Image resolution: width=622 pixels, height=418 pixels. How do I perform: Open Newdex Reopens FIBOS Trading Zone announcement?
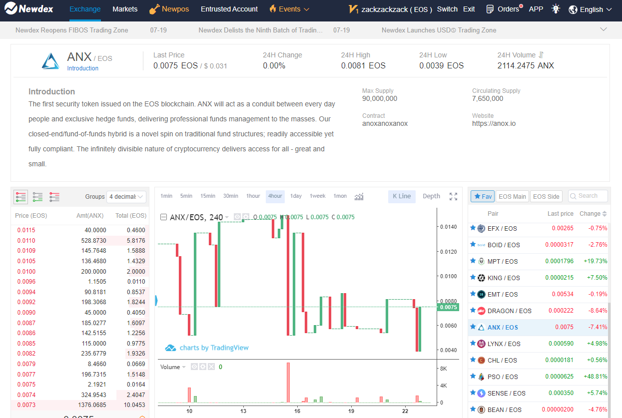point(72,30)
